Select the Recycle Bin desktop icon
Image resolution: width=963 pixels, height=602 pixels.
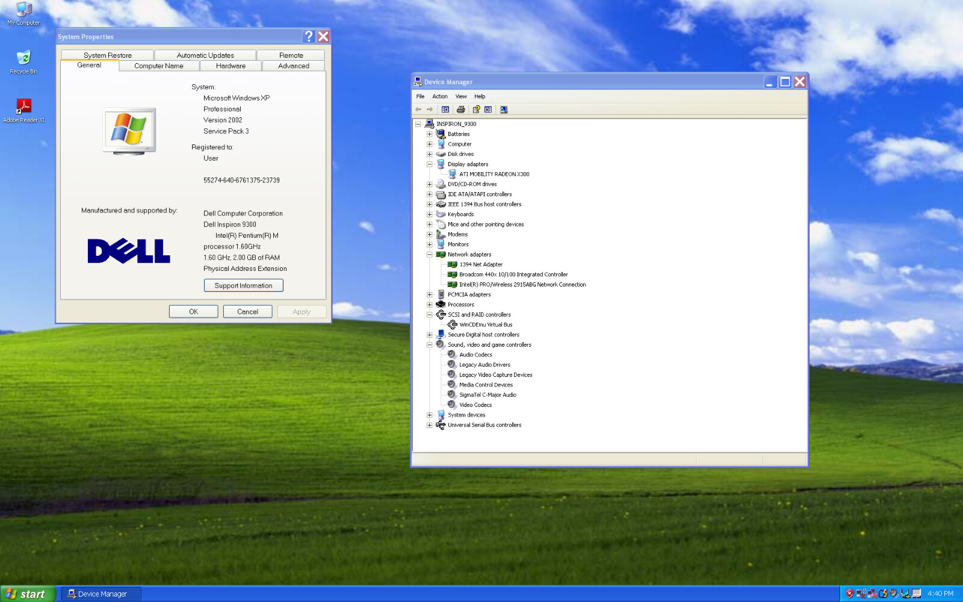pyautogui.click(x=23, y=62)
